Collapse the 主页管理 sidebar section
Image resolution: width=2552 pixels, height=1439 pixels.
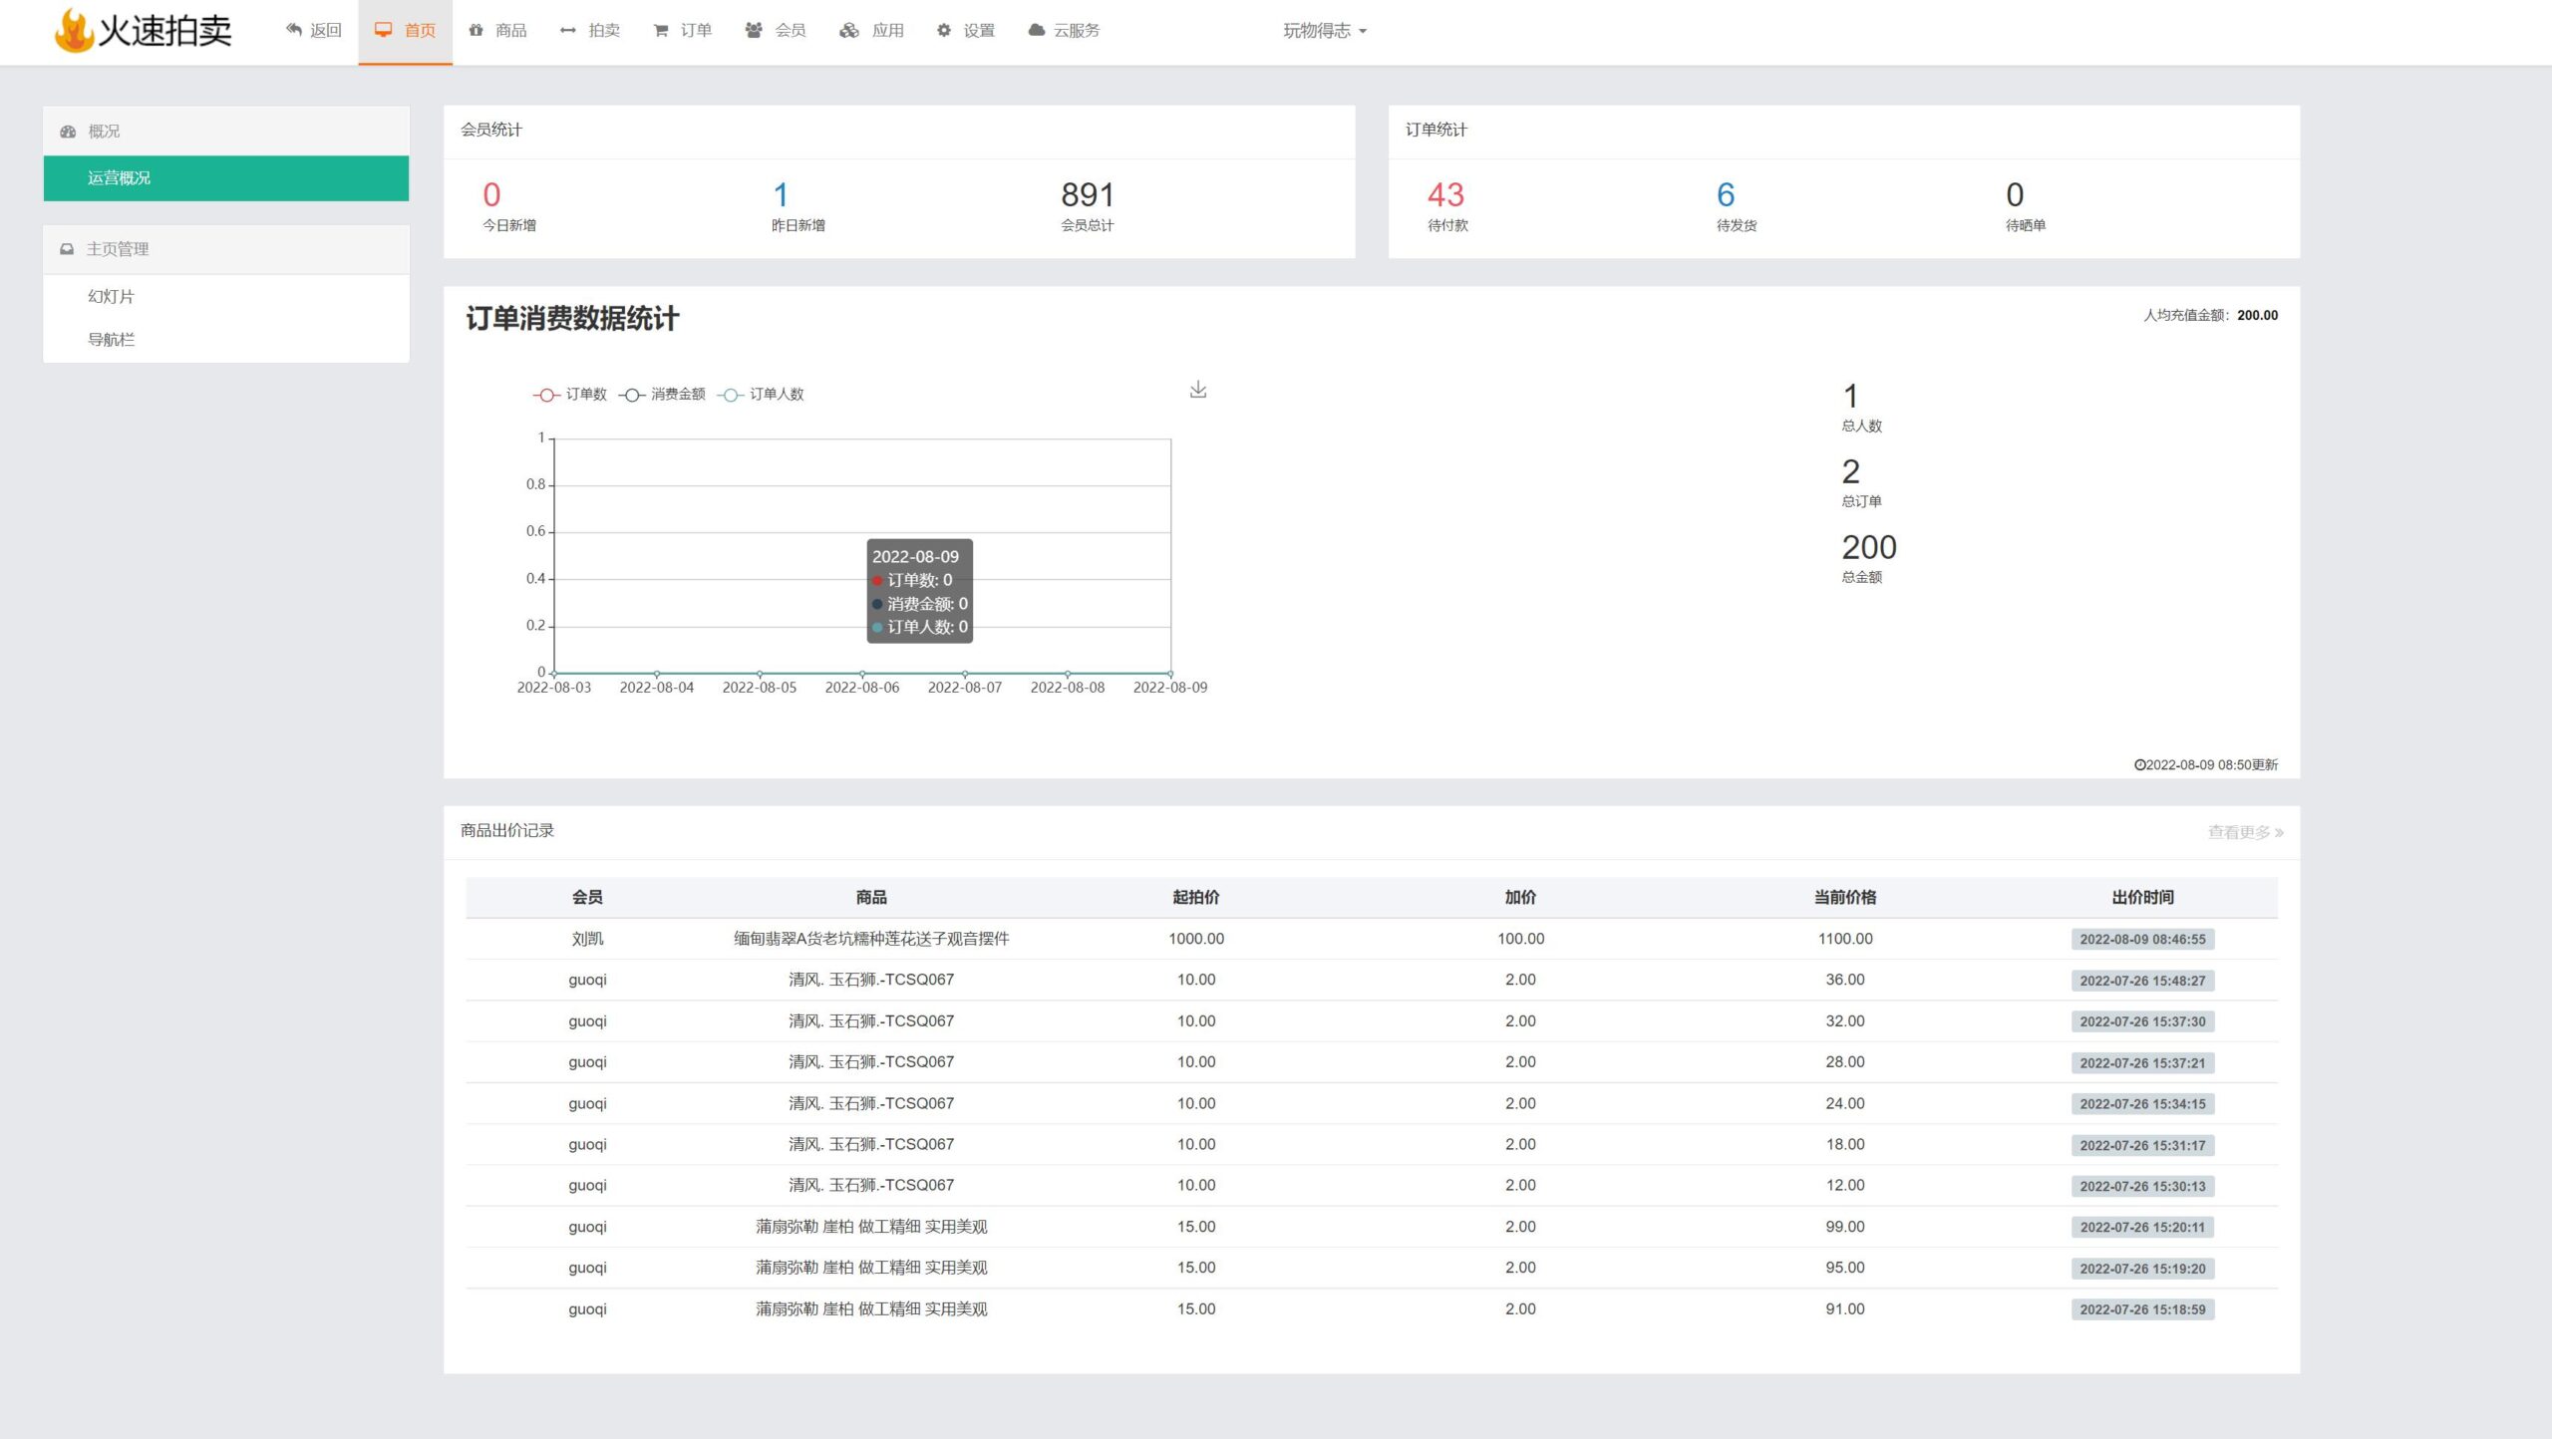click(x=226, y=249)
